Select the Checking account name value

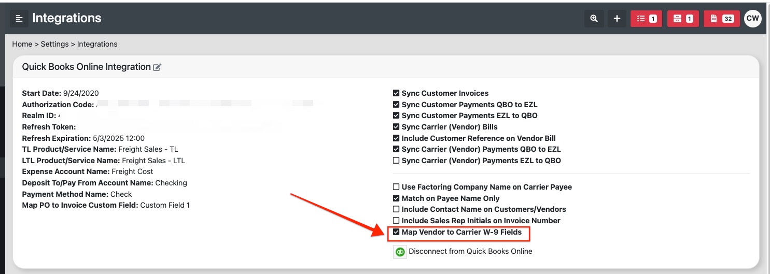(171, 183)
